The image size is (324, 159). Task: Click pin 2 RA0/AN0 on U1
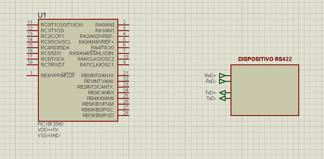(x=124, y=25)
